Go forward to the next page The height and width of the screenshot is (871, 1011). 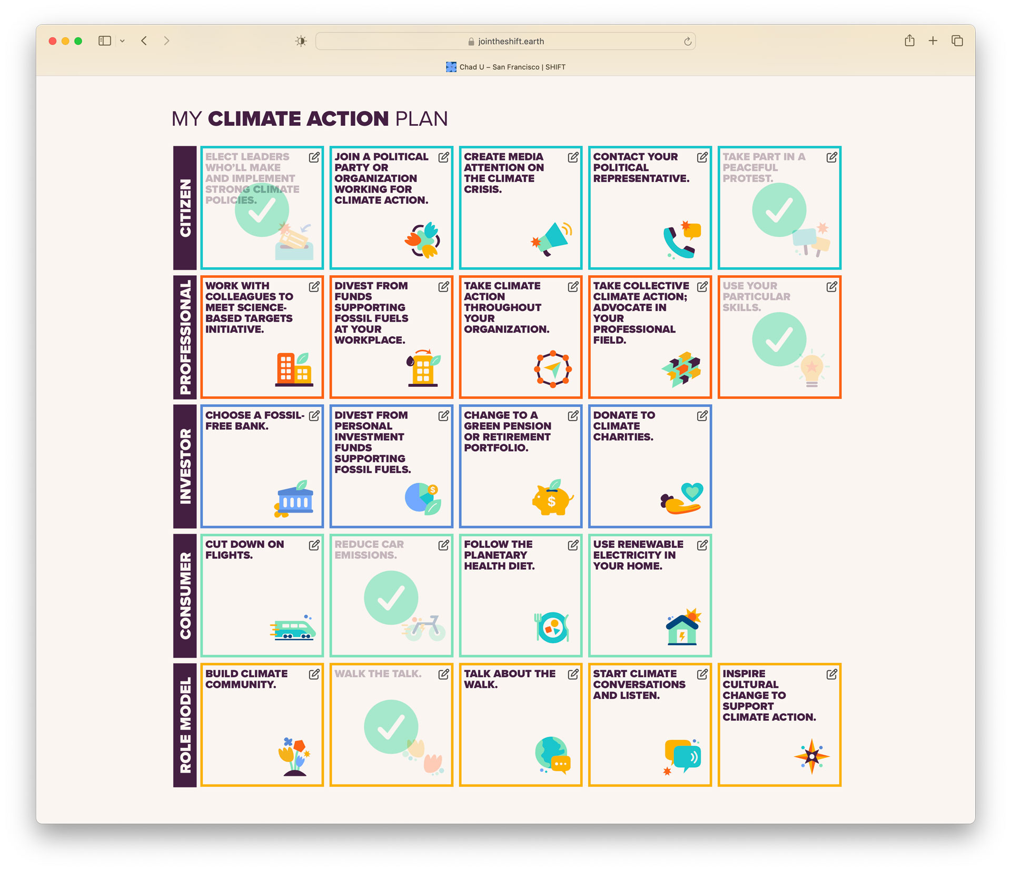(166, 41)
